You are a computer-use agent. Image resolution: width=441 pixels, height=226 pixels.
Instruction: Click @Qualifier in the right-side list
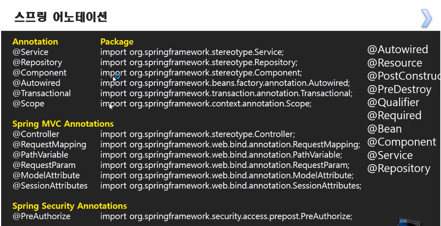coord(393,102)
